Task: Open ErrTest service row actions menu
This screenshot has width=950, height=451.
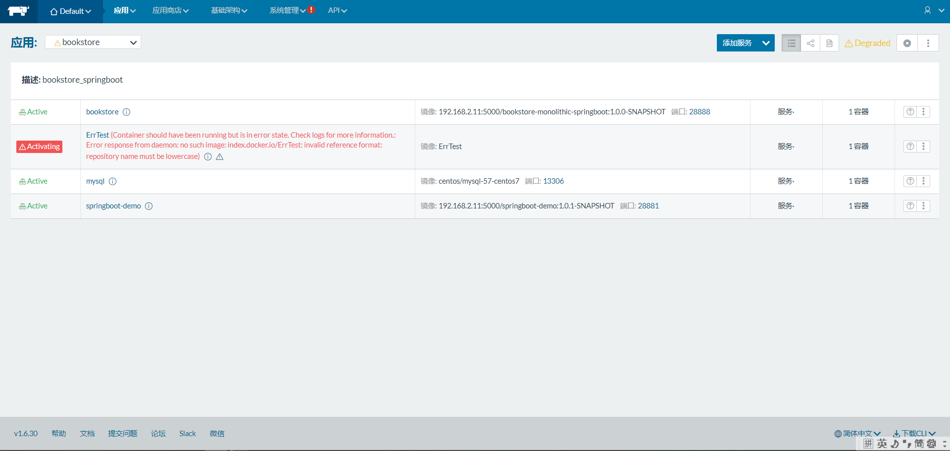Action: 923,147
